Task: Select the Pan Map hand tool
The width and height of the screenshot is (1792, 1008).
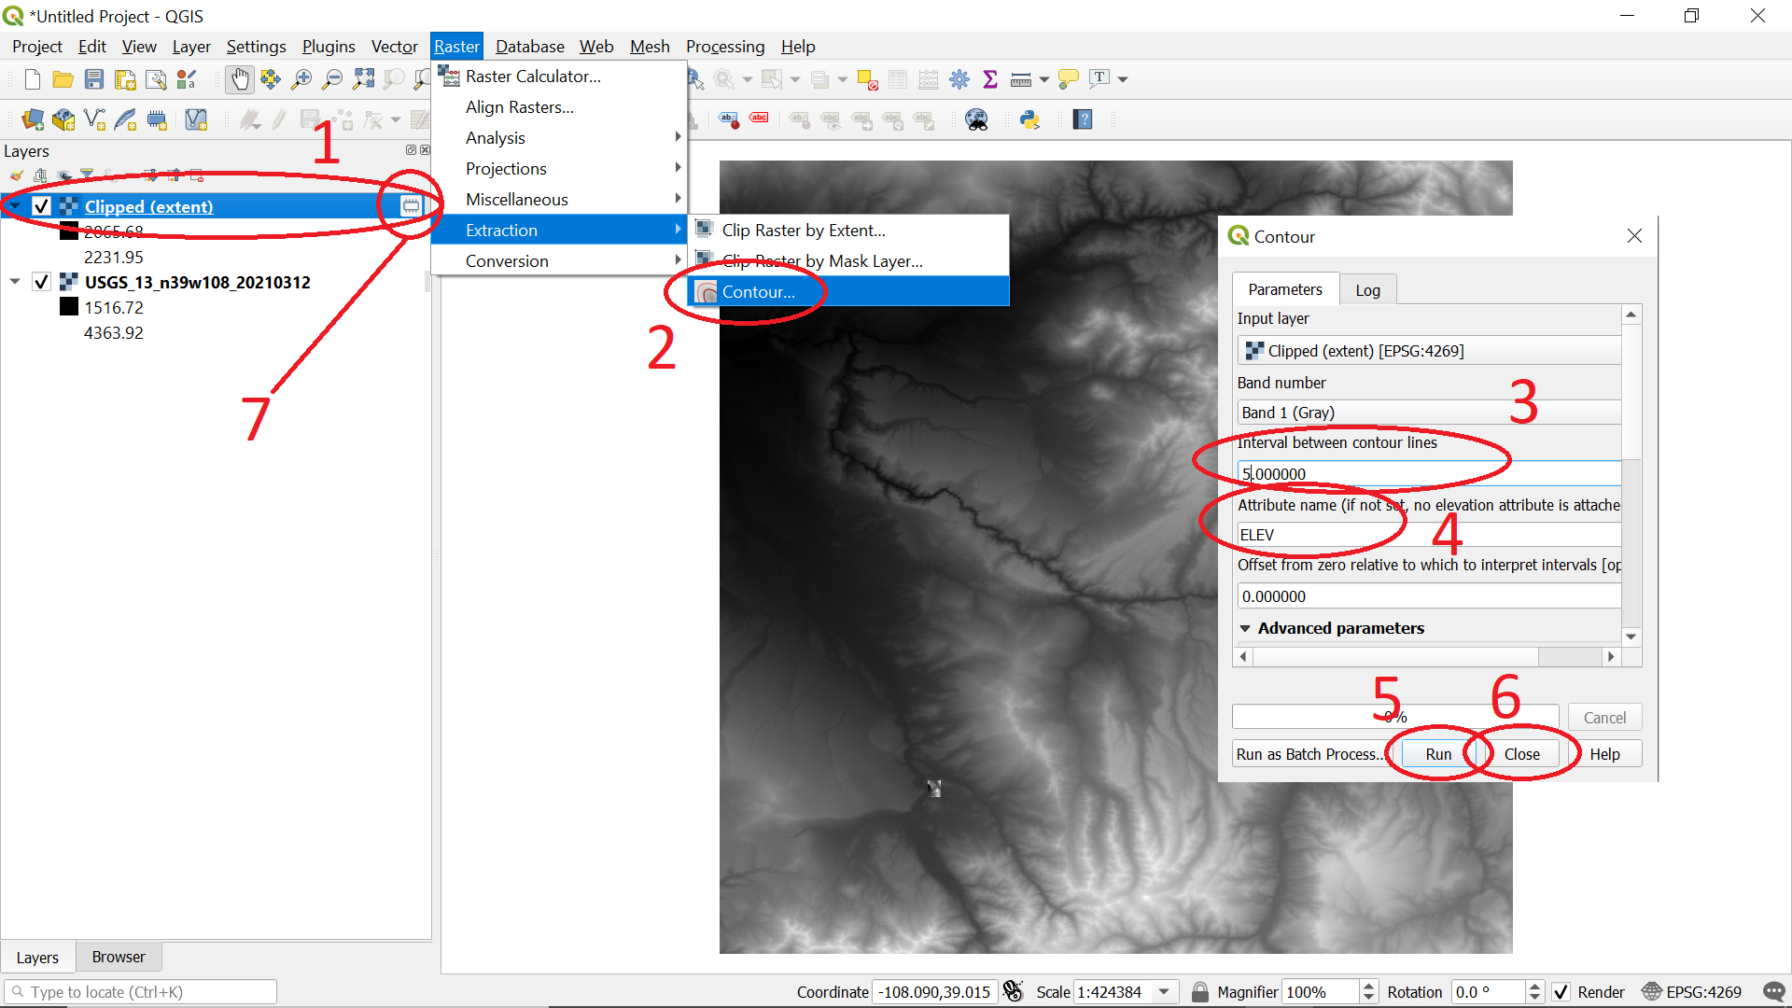Action: (x=240, y=79)
